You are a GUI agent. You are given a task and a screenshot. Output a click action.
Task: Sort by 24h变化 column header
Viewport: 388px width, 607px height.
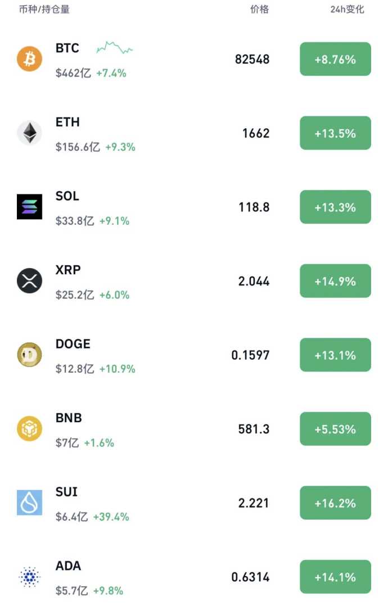(x=347, y=10)
